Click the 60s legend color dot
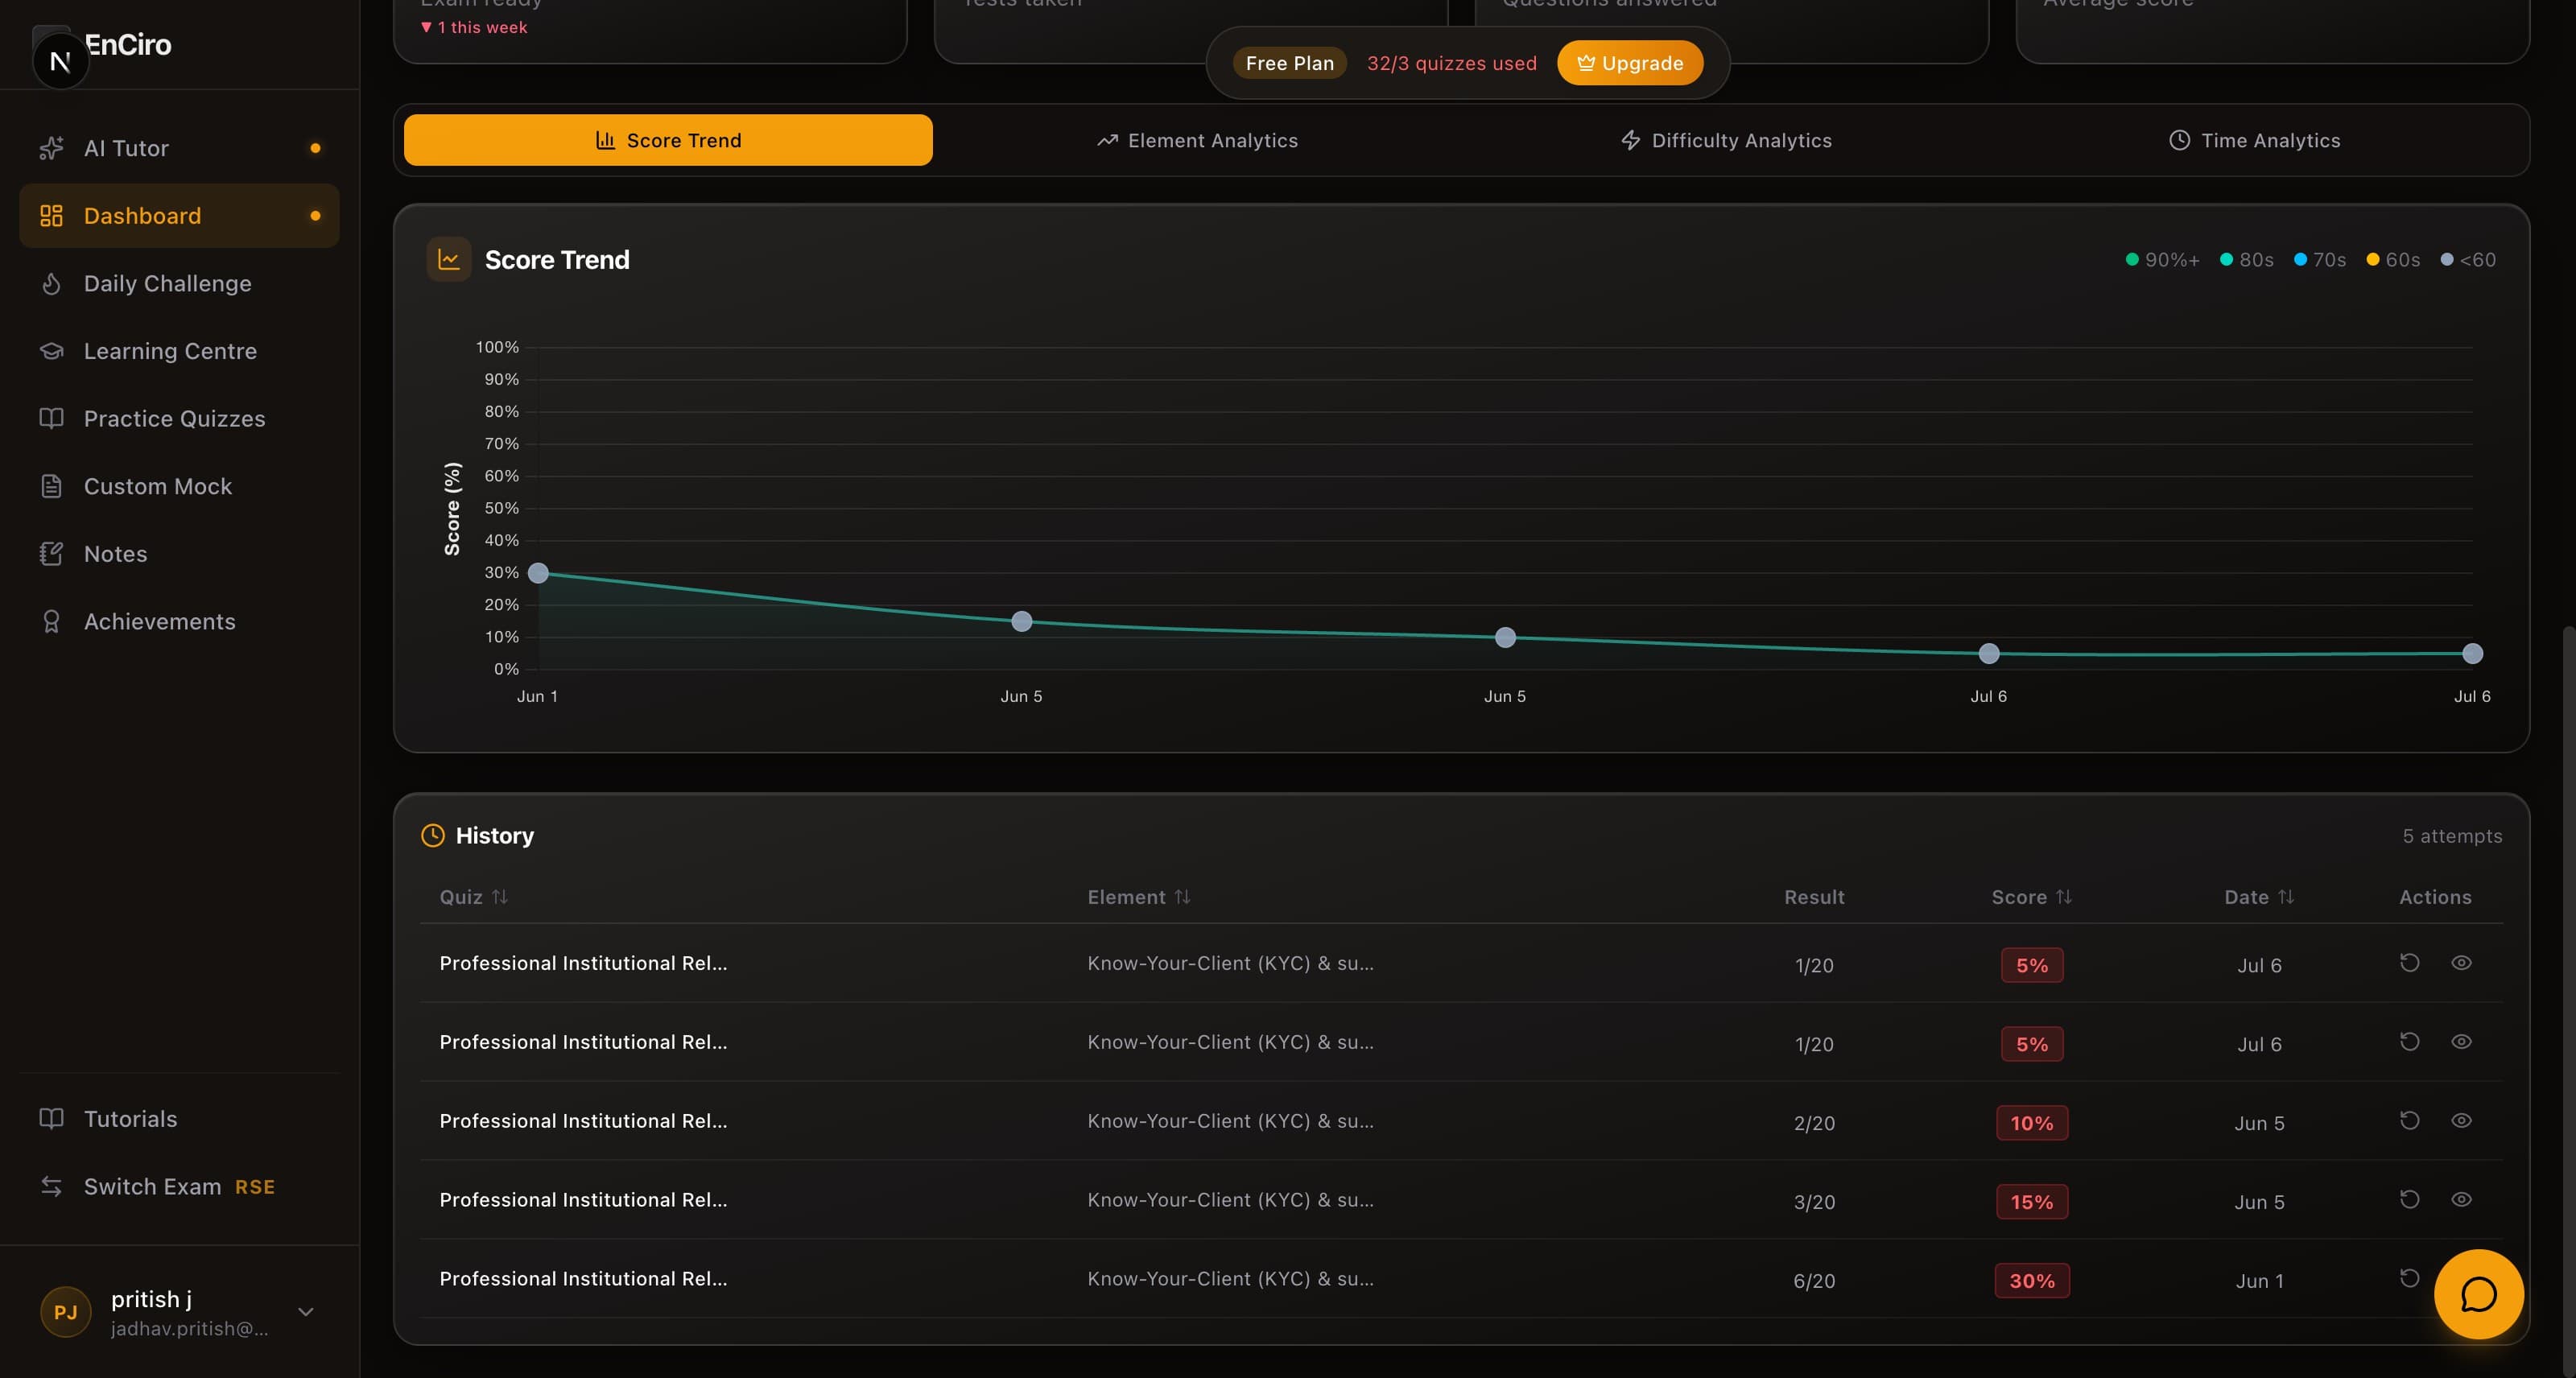Image resolution: width=2576 pixels, height=1378 pixels. pyautogui.click(x=2372, y=260)
